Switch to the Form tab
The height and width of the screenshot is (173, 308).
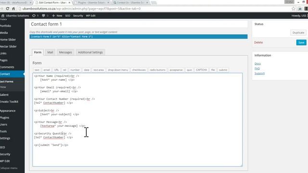38,52
